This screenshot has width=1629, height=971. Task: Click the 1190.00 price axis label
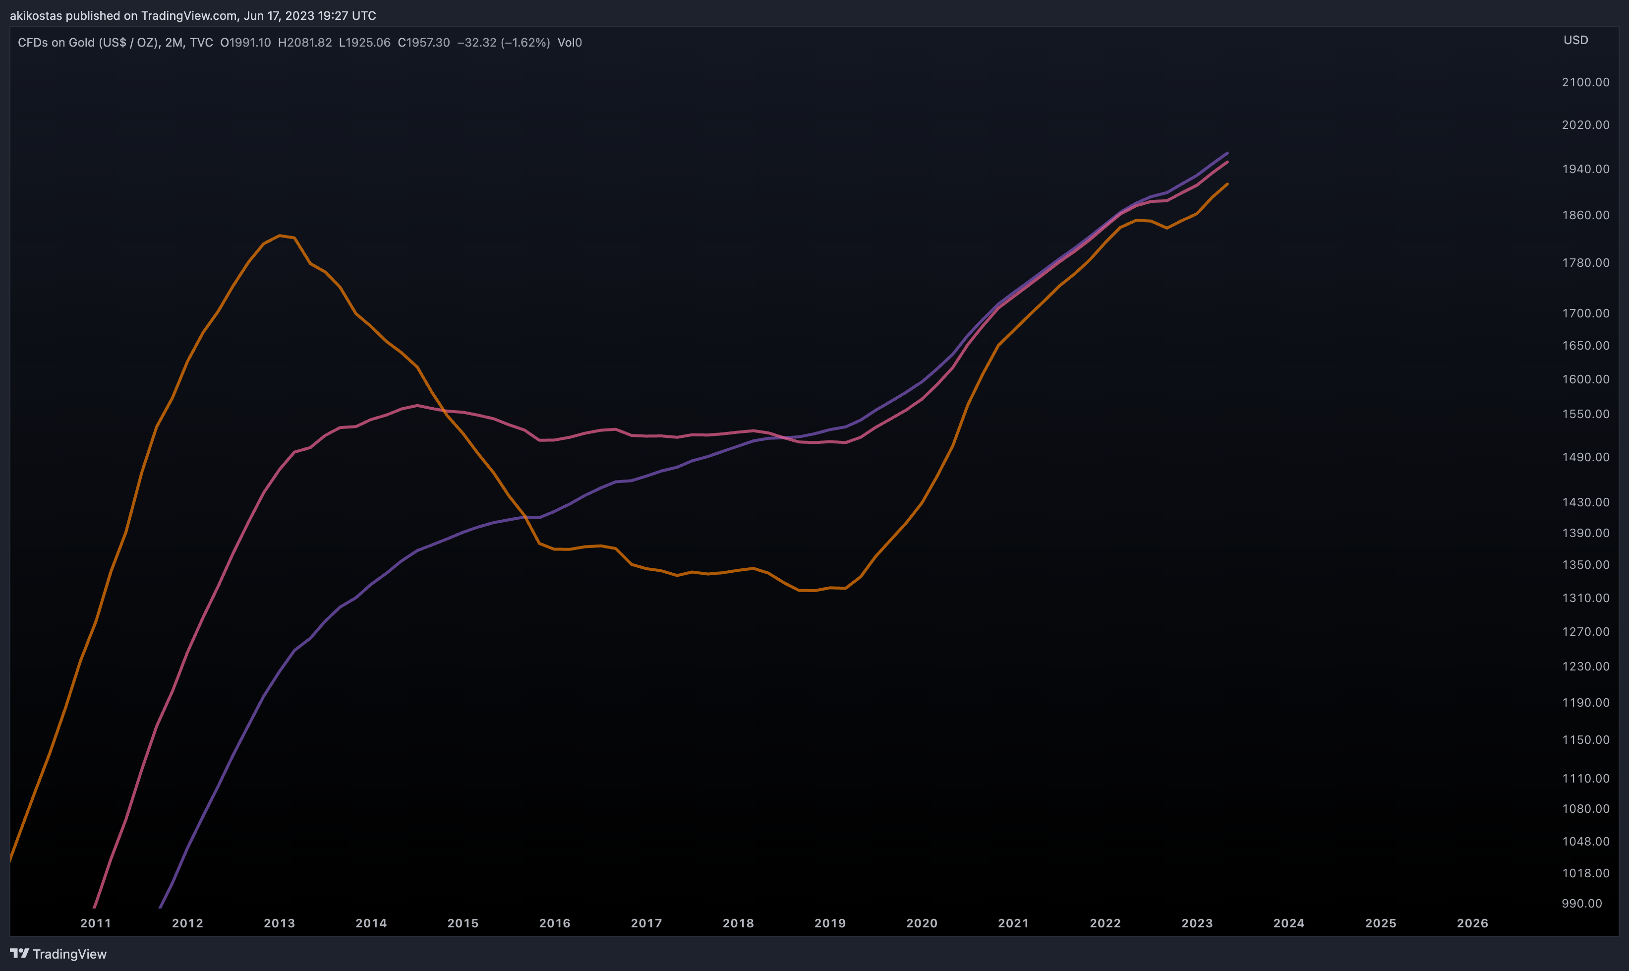tap(1586, 702)
